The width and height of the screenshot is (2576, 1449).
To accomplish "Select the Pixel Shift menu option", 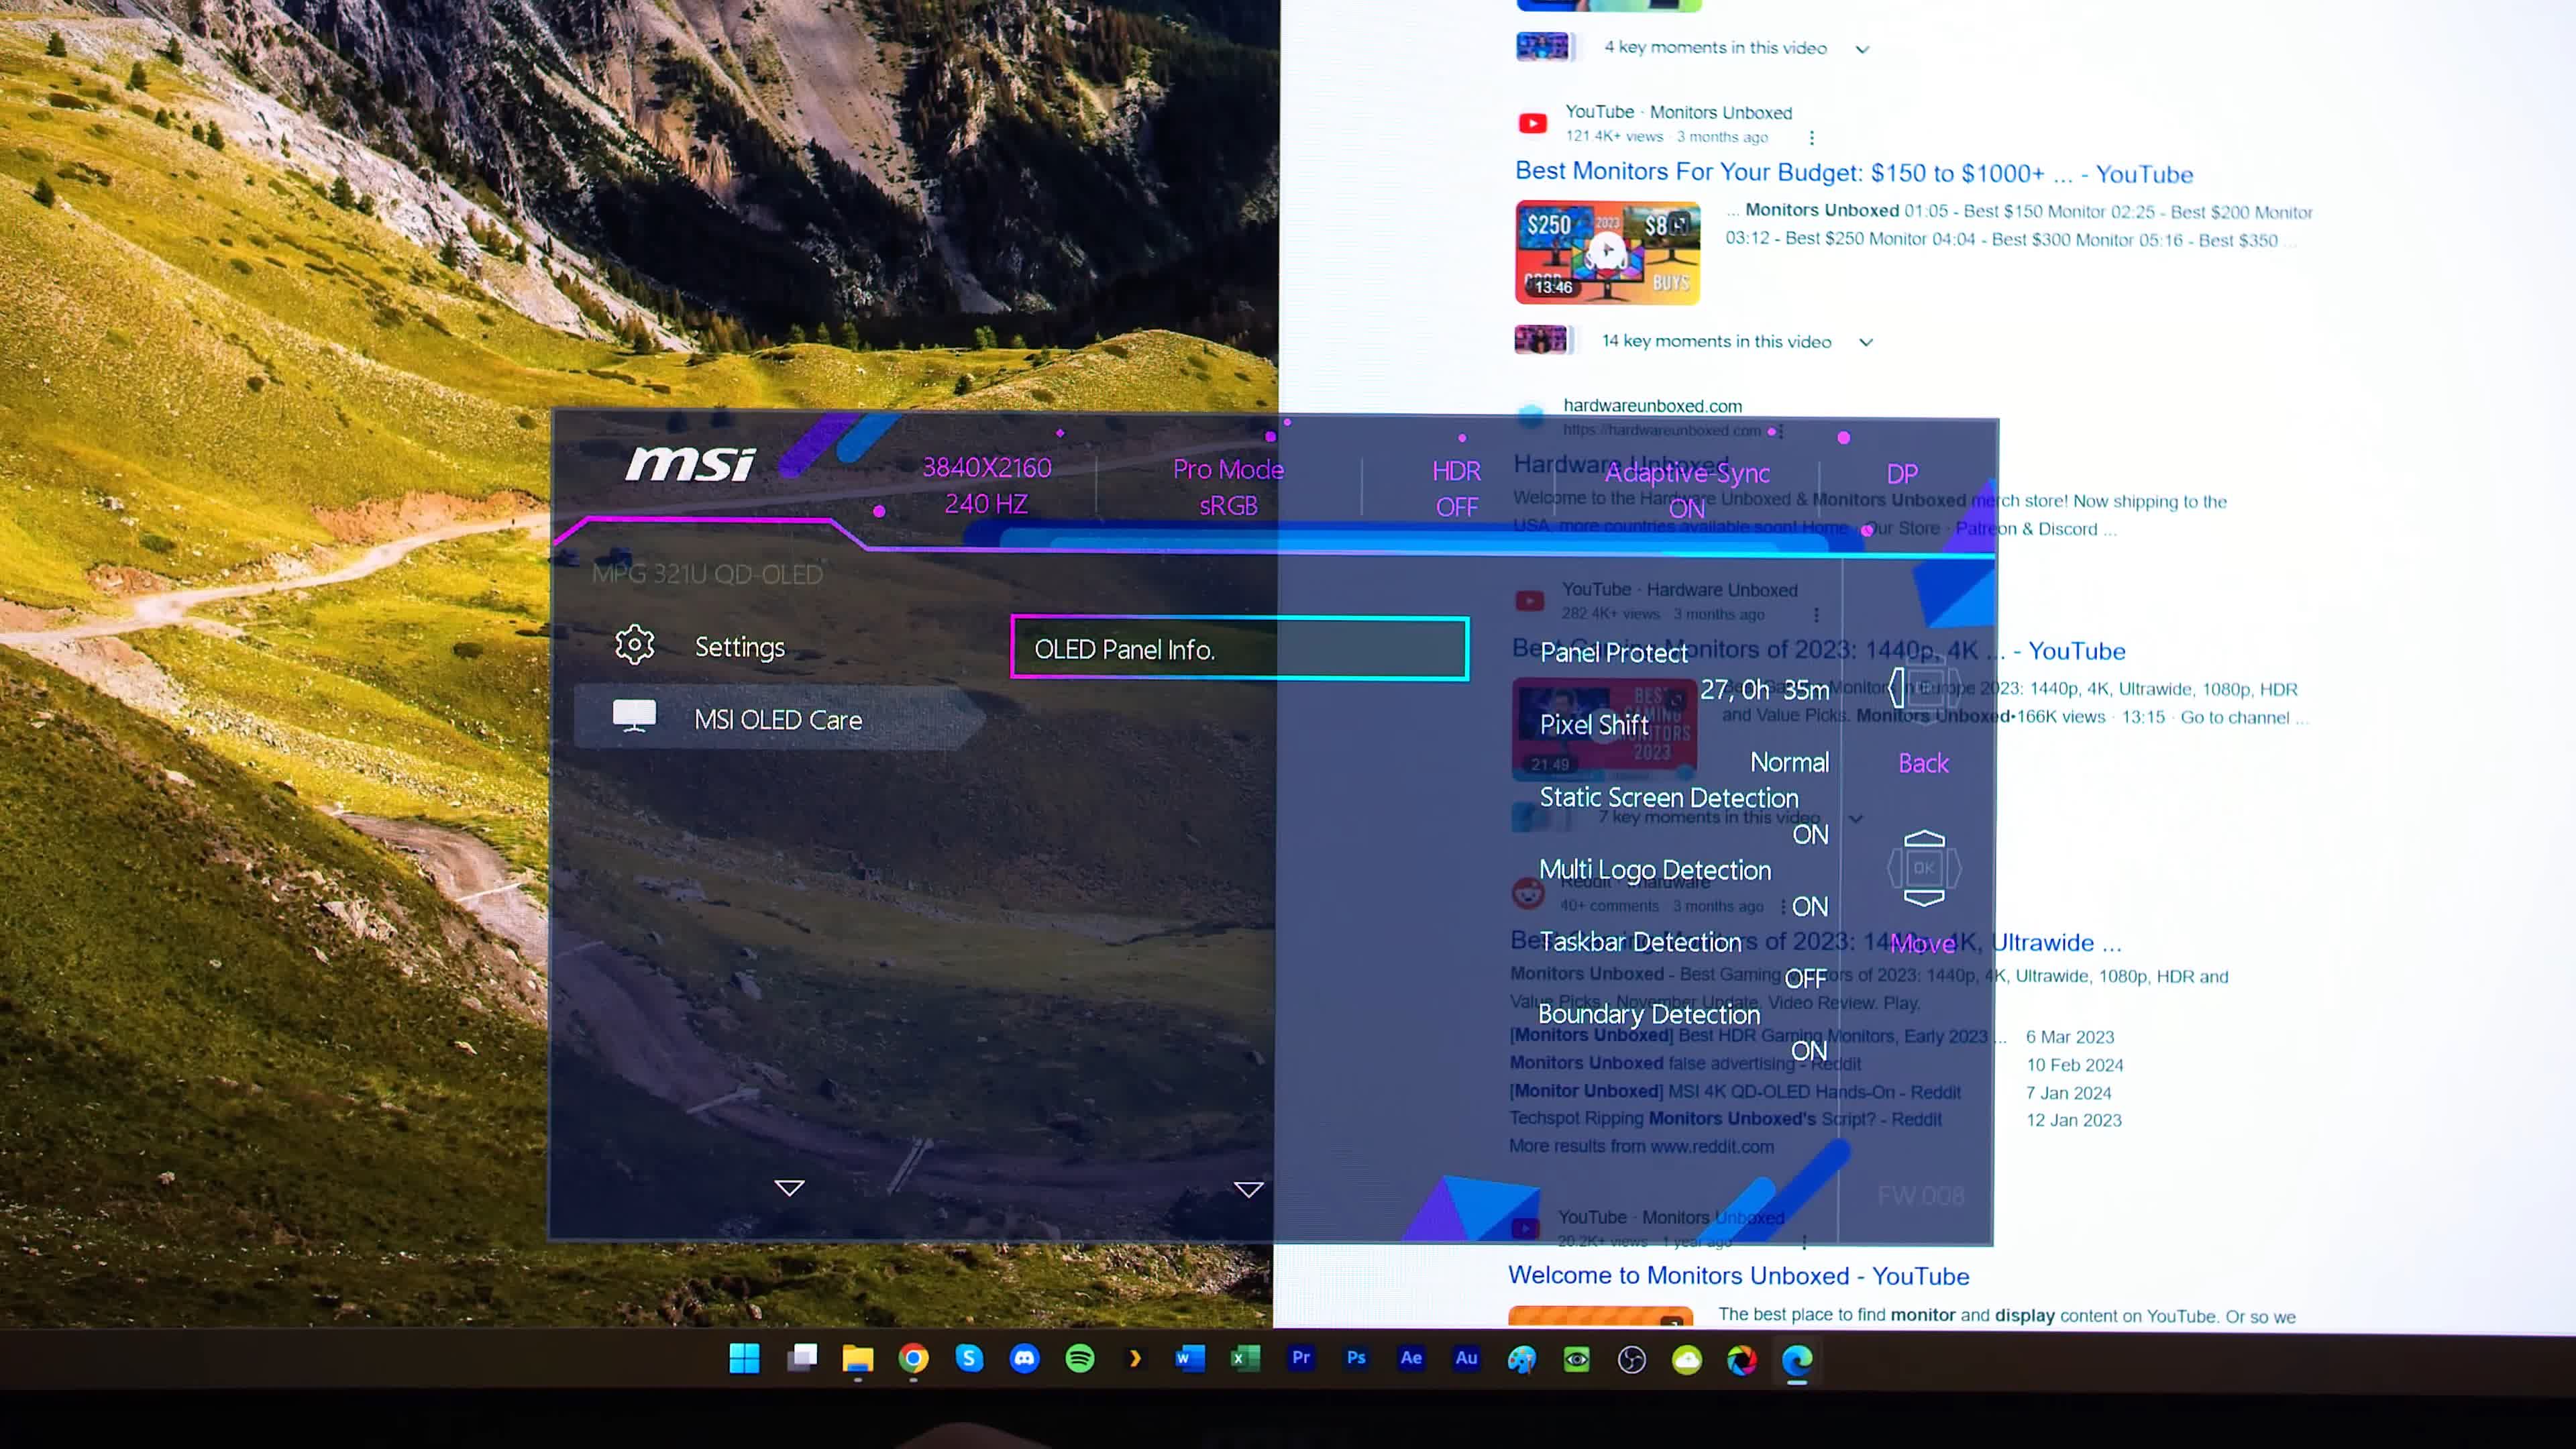I will point(1594,725).
